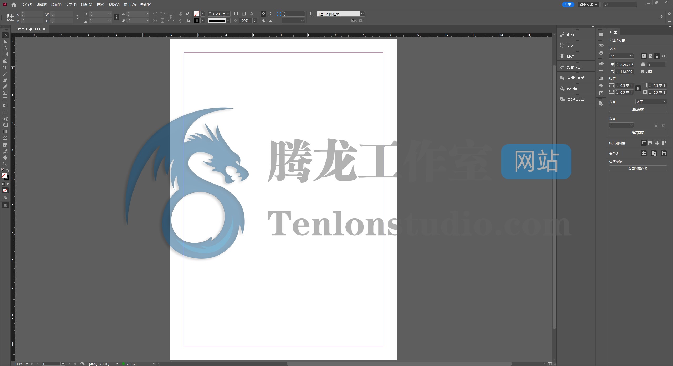The height and width of the screenshot is (366, 673).
Task: Toggle the margin link chain button
Action: click(x=638, y=89)
